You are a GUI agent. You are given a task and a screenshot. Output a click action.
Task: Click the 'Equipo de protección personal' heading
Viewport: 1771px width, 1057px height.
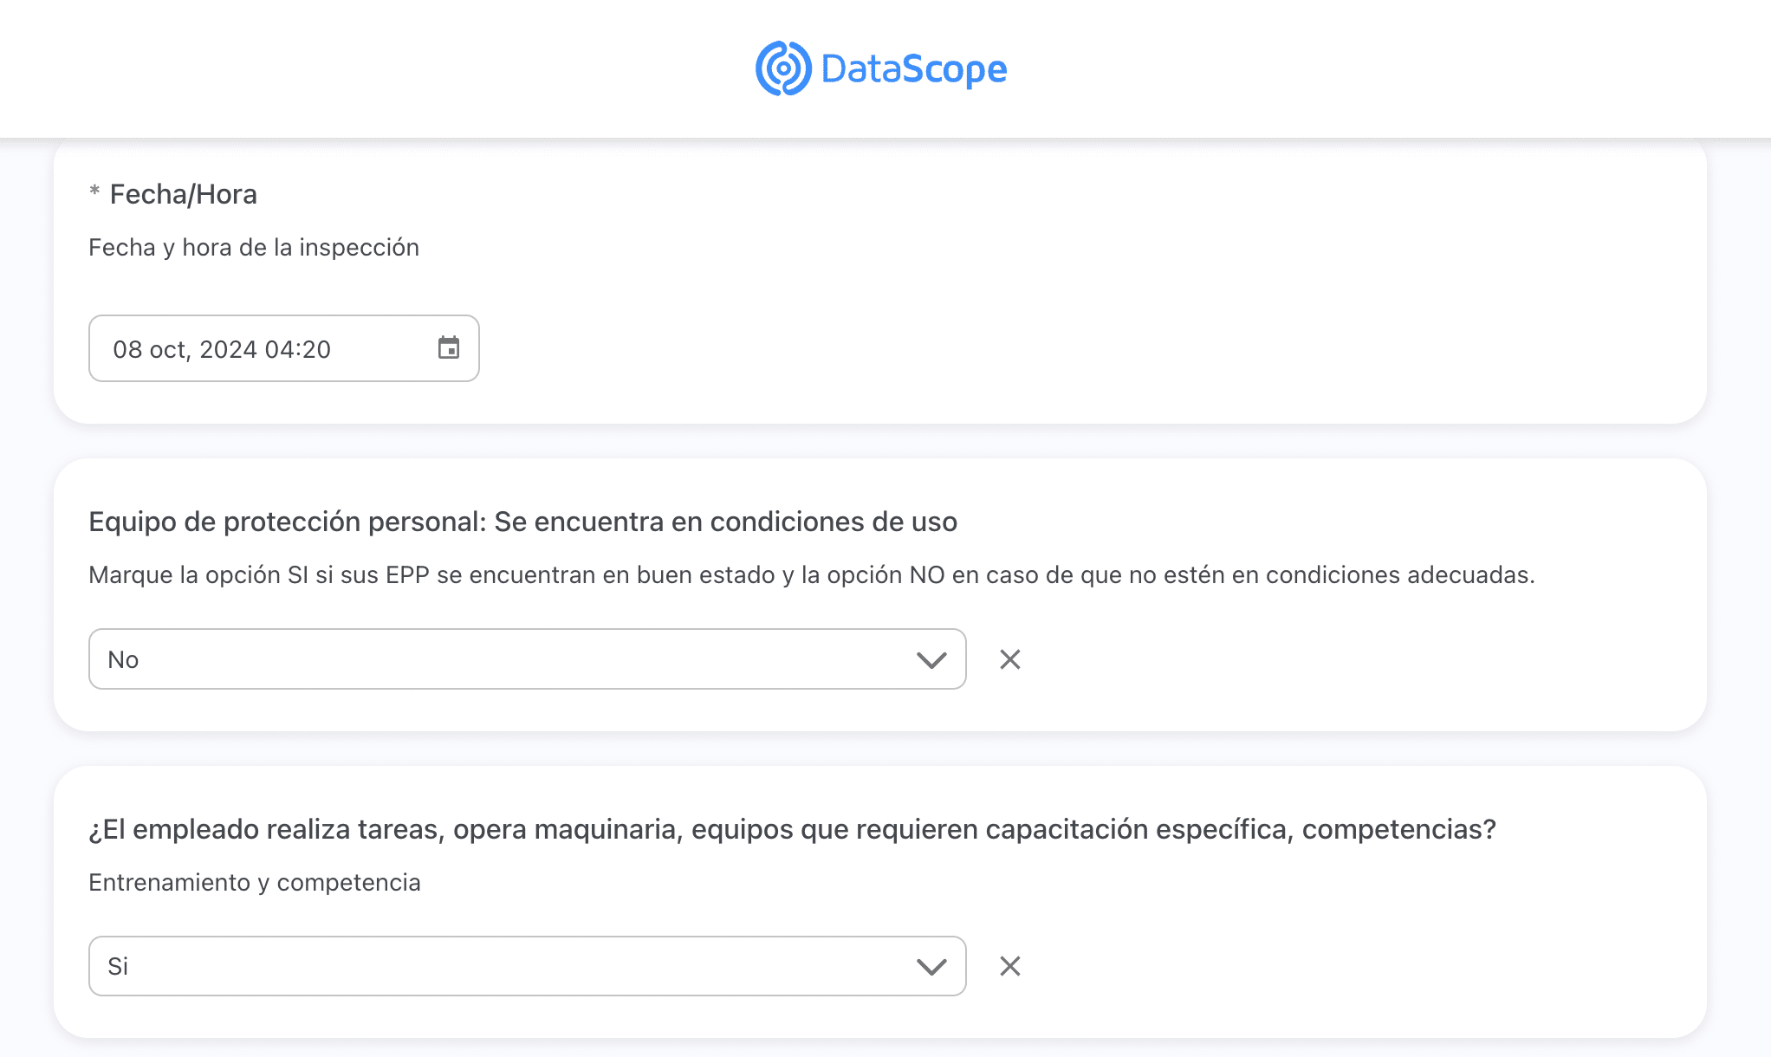[522, 522]
